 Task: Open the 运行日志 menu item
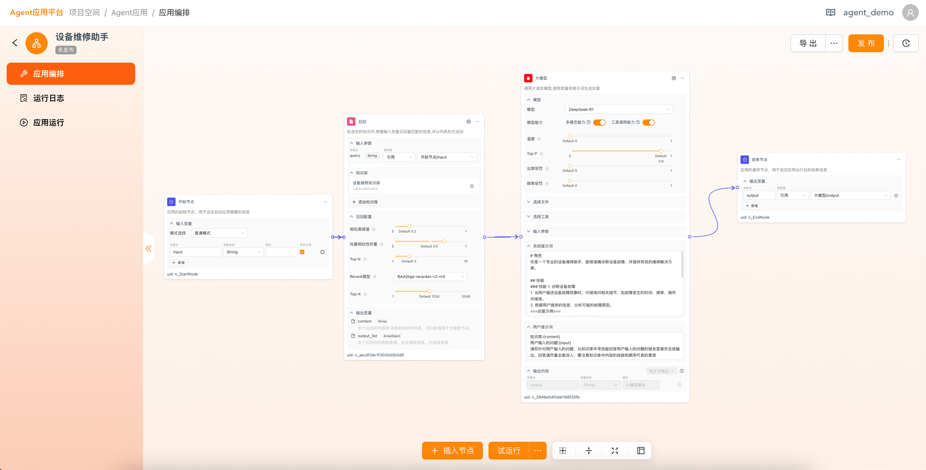[48, 98]
